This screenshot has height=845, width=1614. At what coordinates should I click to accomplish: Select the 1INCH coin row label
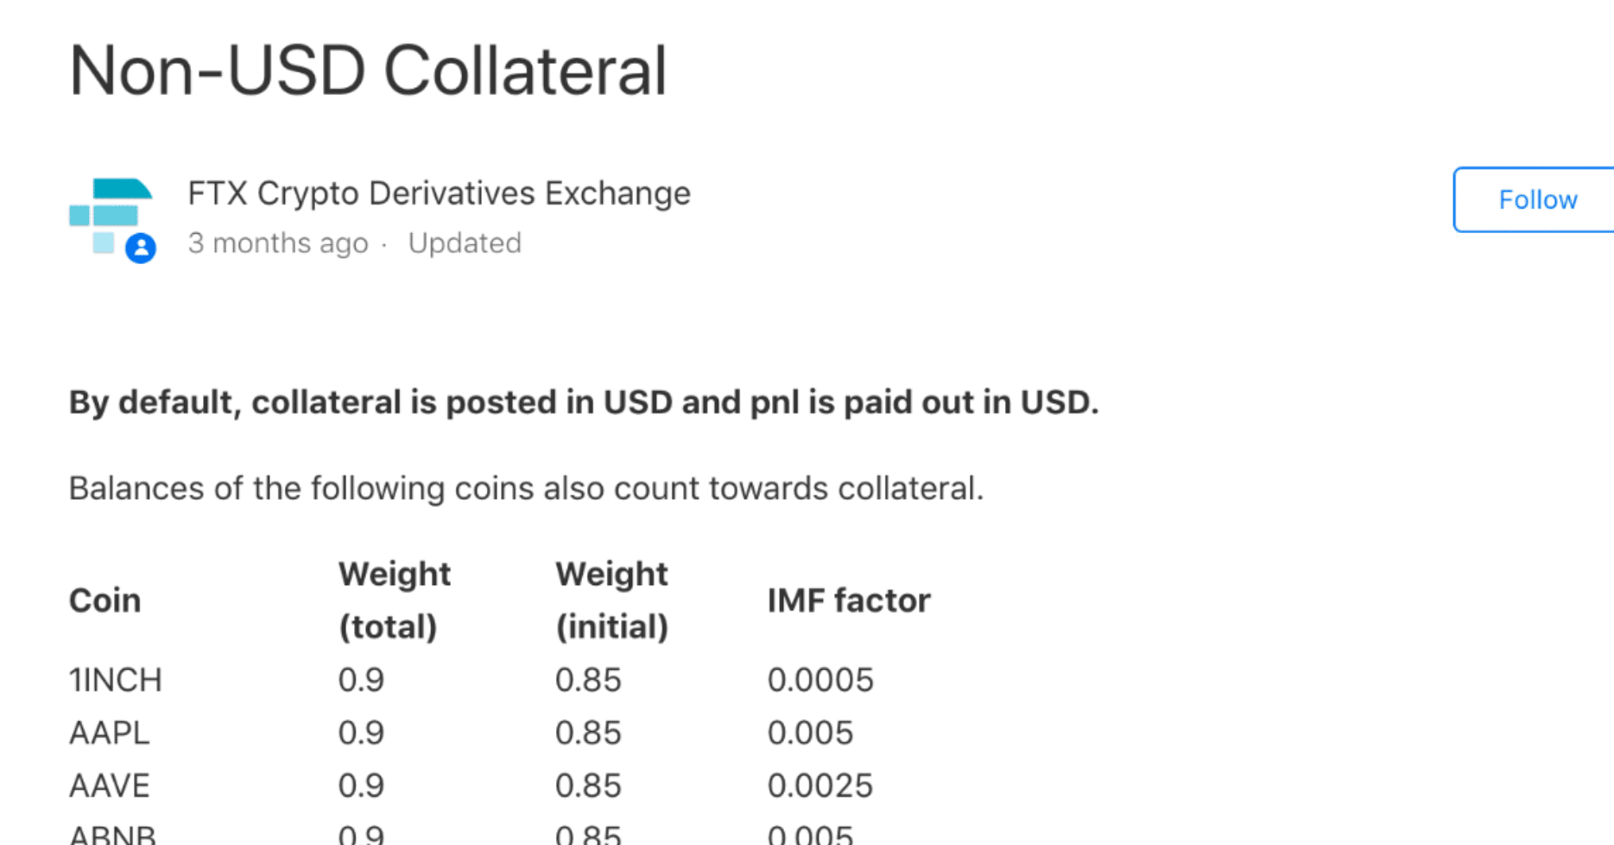[x=116, y=680]
